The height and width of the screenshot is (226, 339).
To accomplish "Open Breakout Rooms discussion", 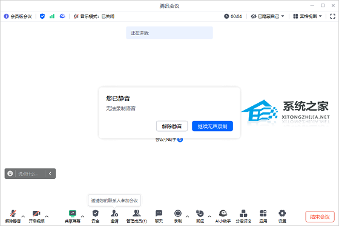I will tap(243, 216).
